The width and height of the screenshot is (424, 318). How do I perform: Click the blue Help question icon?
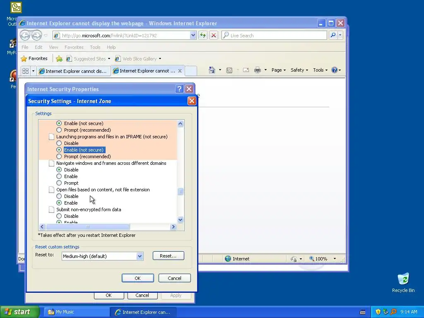[335, 70]
